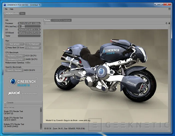Click the 'Zoom: 94.4%' status bar text
Image resolution: width=175 pixels, height=136 pixels.
click(58, 129)
